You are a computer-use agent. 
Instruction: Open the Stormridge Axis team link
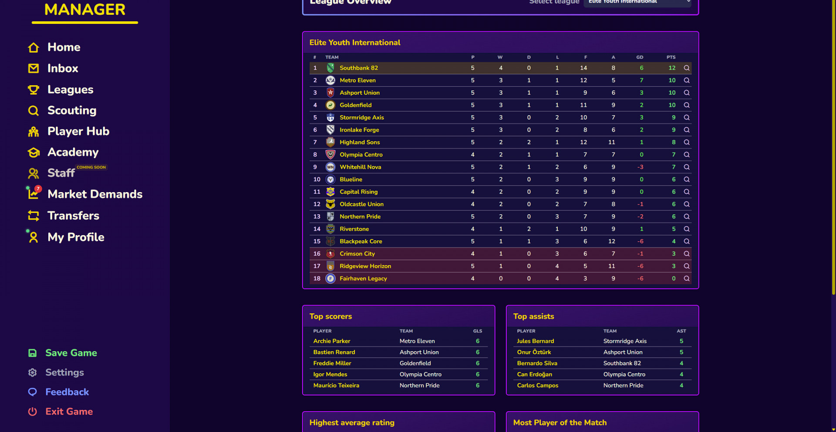click(361, 118)
